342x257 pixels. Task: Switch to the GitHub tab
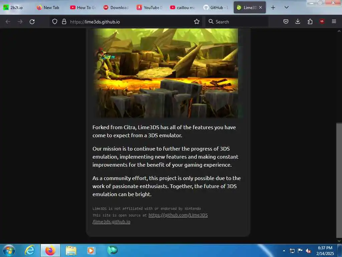tap(216, 8)
